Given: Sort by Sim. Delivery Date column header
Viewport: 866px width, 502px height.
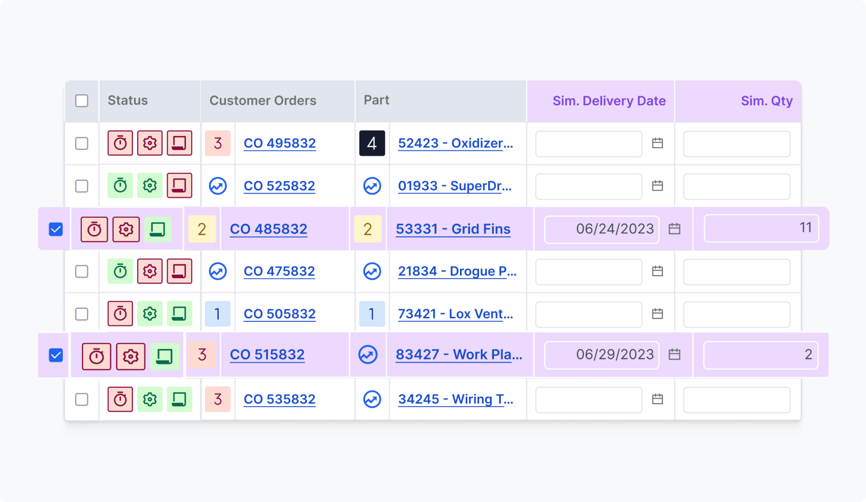Looking at the screenshot, I should 609,101.
